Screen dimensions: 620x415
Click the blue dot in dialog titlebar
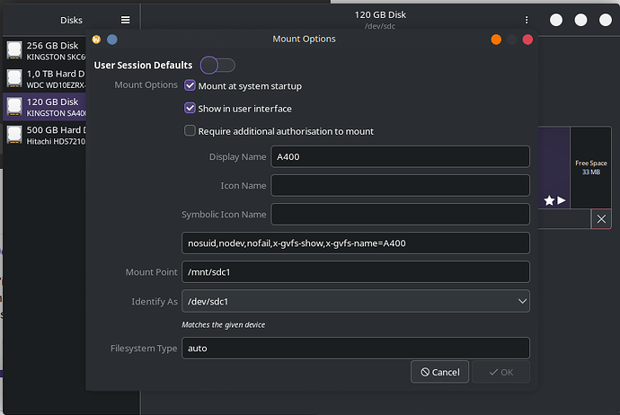pos(111,40)
